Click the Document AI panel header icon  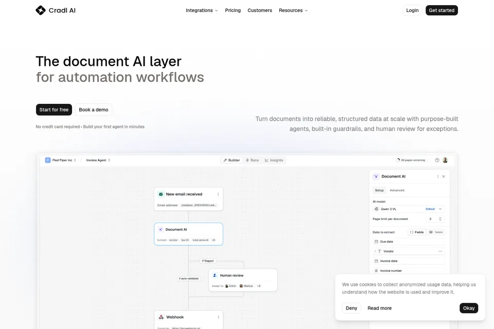click(x=376, y=177)
